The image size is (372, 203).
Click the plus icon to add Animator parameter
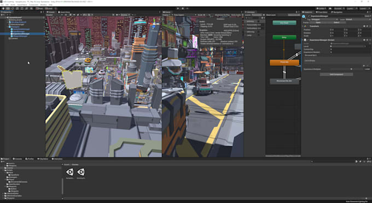(x=262, y=18)
